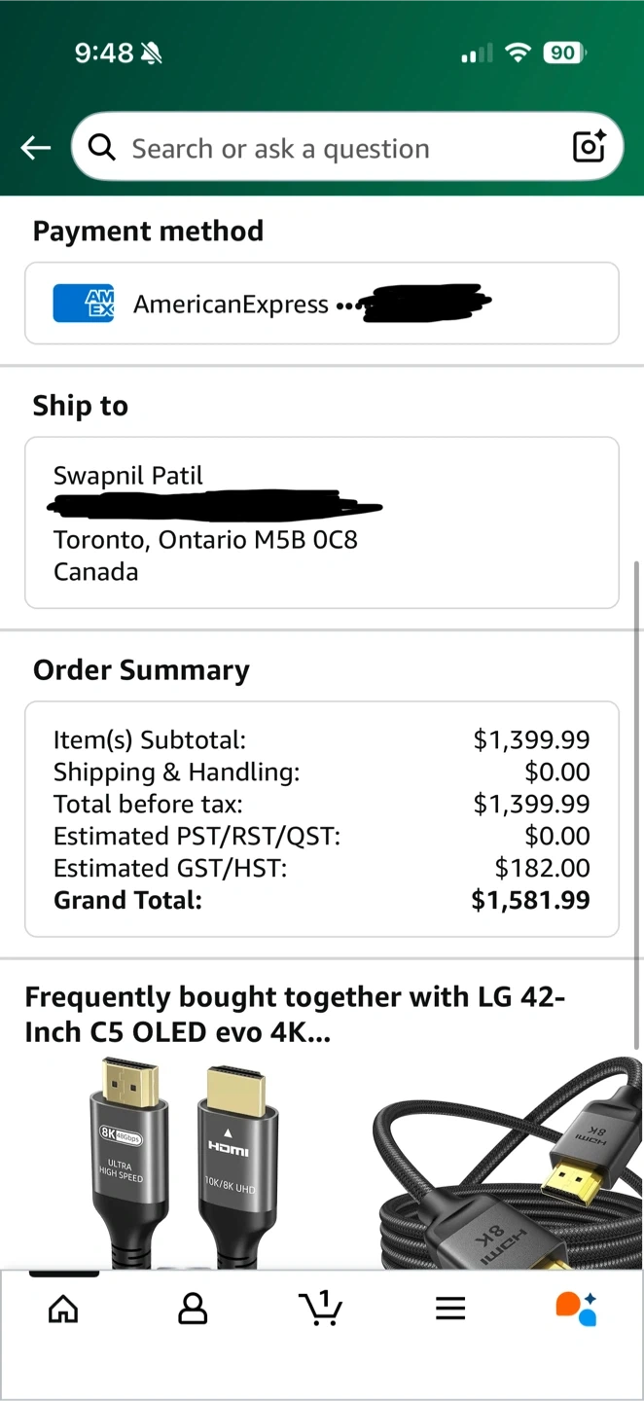Select the AmericanExpress payment method card
The image size is (644, 1401).
321,304
